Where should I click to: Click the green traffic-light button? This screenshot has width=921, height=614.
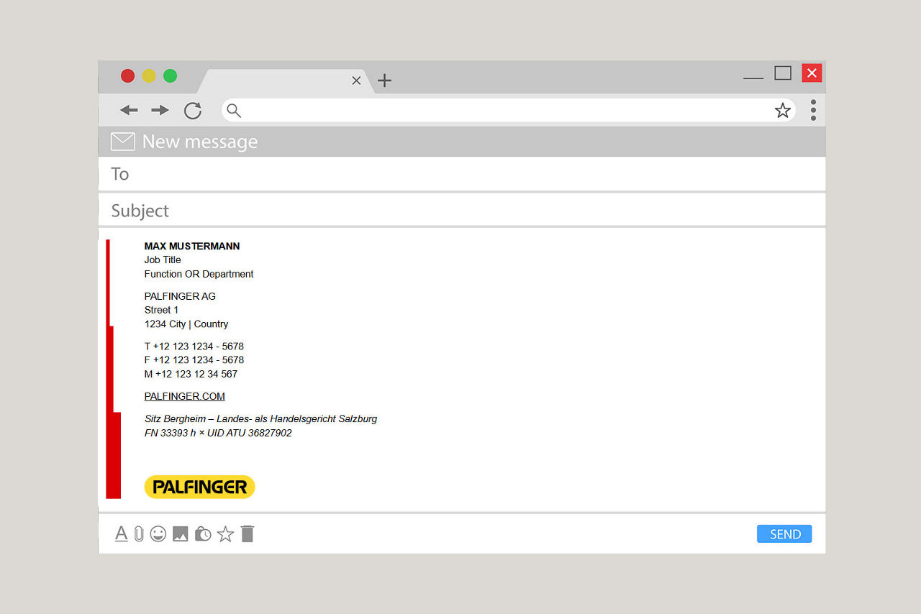170,75
